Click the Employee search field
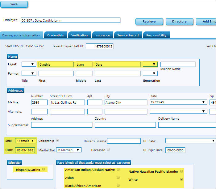Viewport: 216px width, 189px height. coord(70,20)
